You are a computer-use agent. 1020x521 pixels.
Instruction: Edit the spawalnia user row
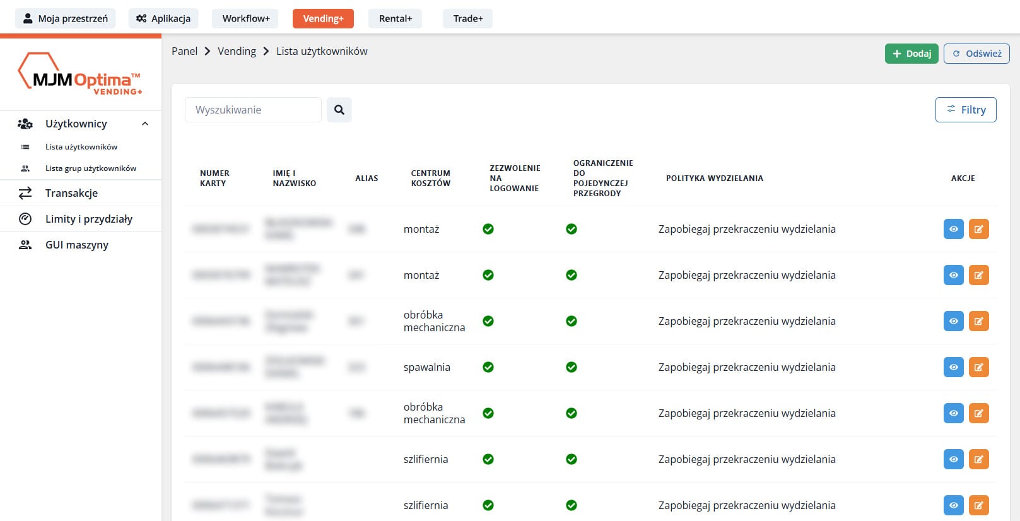(978, 367)
